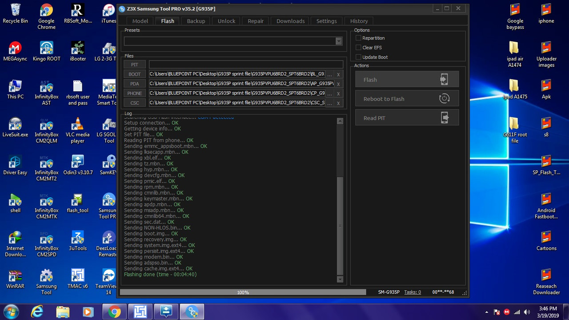This screenshot has width=569, height=320.
Task: Enable the Clear EFS checkbox
Action: tap(358, 48)
